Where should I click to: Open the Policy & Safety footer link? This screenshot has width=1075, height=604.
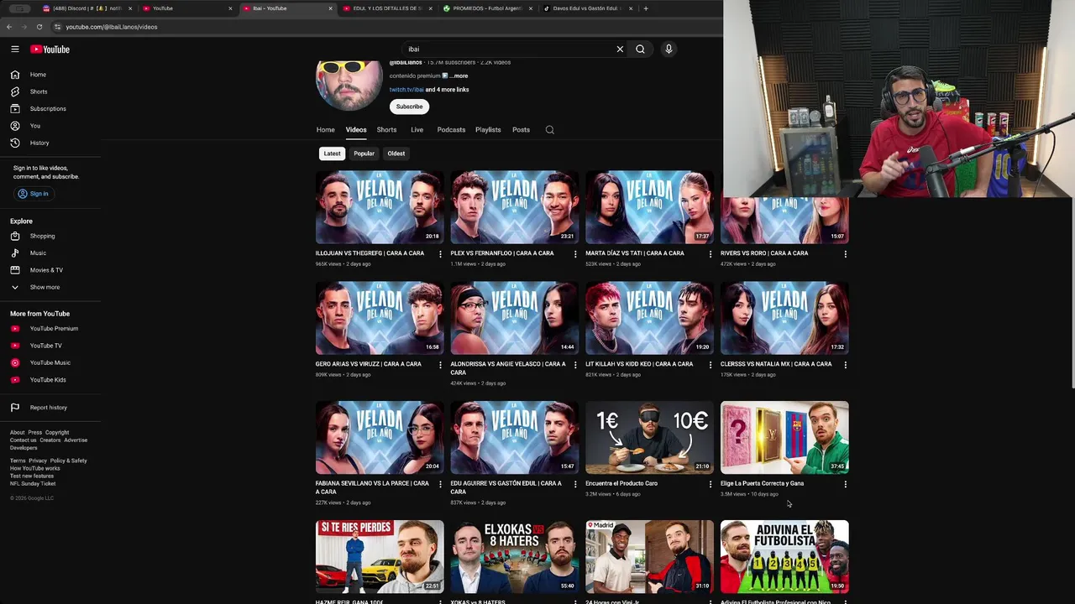68,461
